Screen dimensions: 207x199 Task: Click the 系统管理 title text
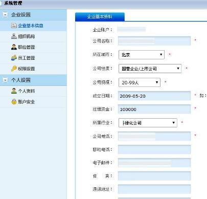pos(13,3)
